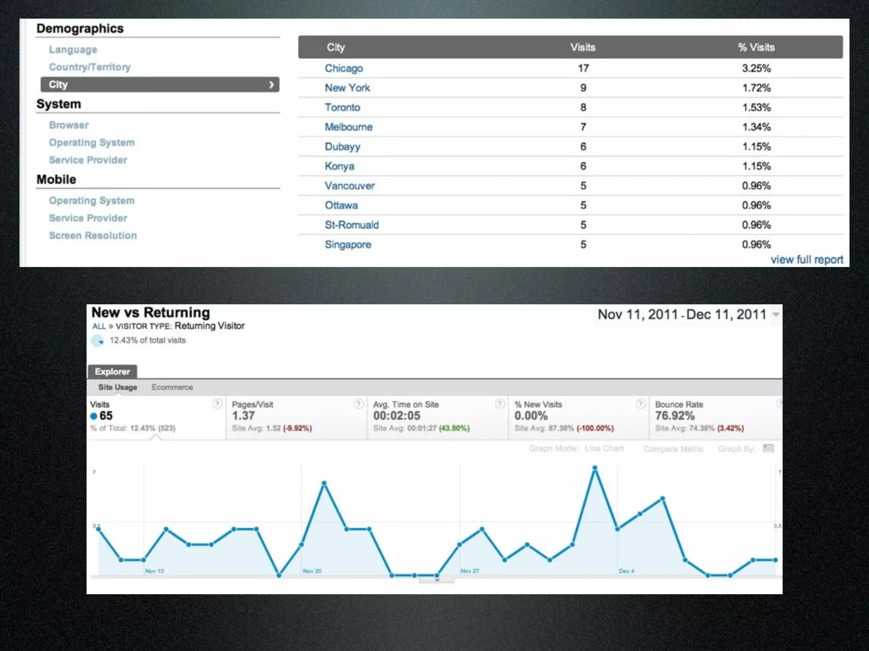This screenshot has width=869, height=651.
Task: Click the Visits metric help icon
Action: pos(217,403)
